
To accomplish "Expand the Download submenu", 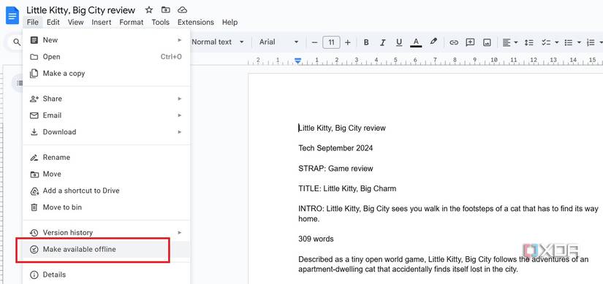I will point(106,132).
